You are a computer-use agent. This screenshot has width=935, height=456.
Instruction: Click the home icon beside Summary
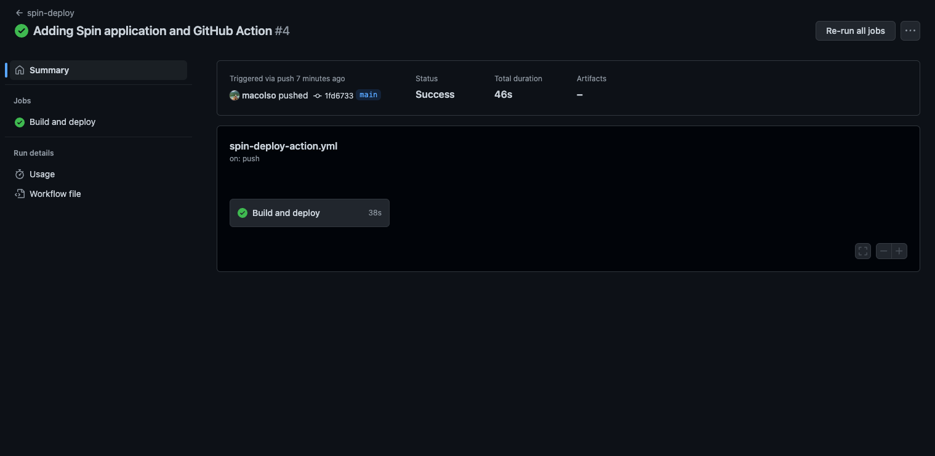20,70
